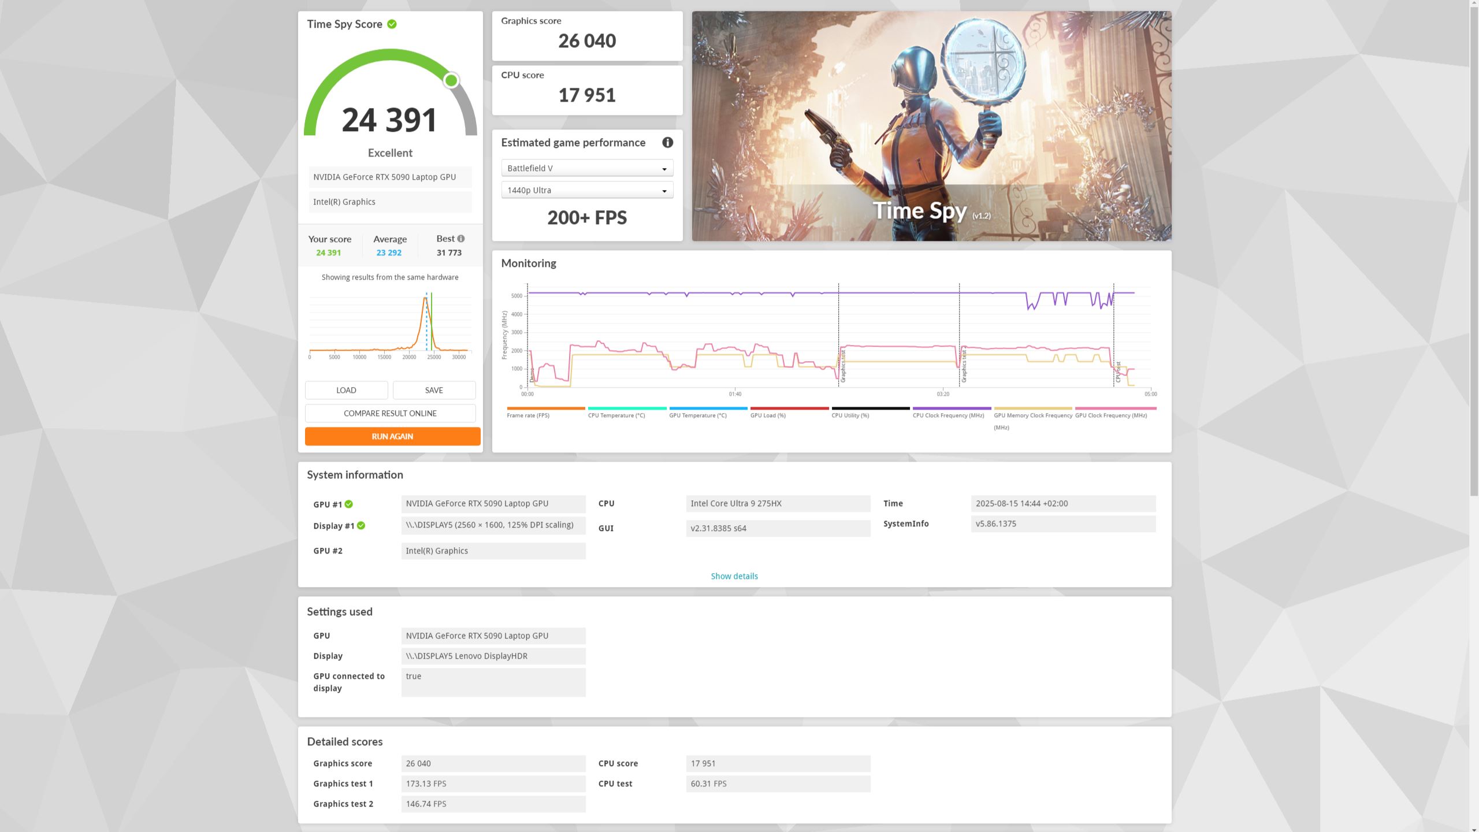Open the Battlefield V game dropdown
This screenshot has height=832, width=1479.
(x=587, y=168)
